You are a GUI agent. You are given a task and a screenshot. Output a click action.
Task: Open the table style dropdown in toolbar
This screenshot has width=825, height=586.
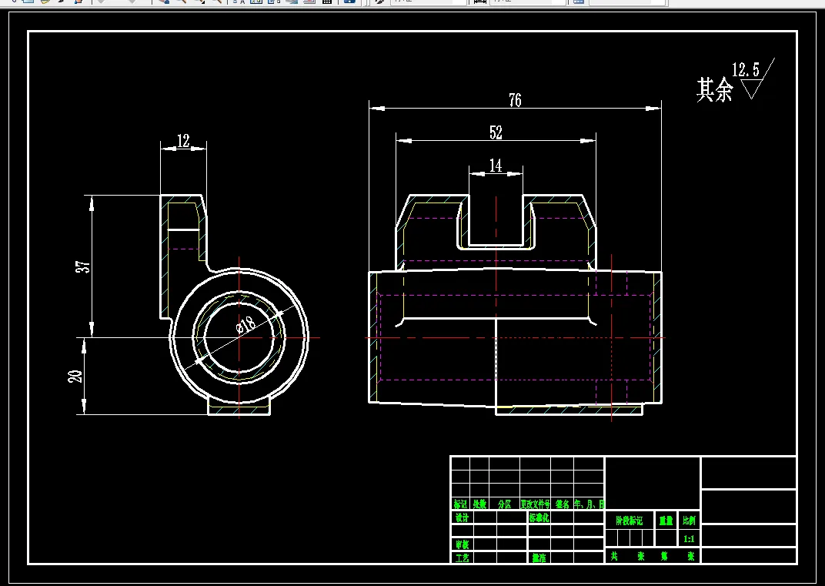(x=628, y=2)
